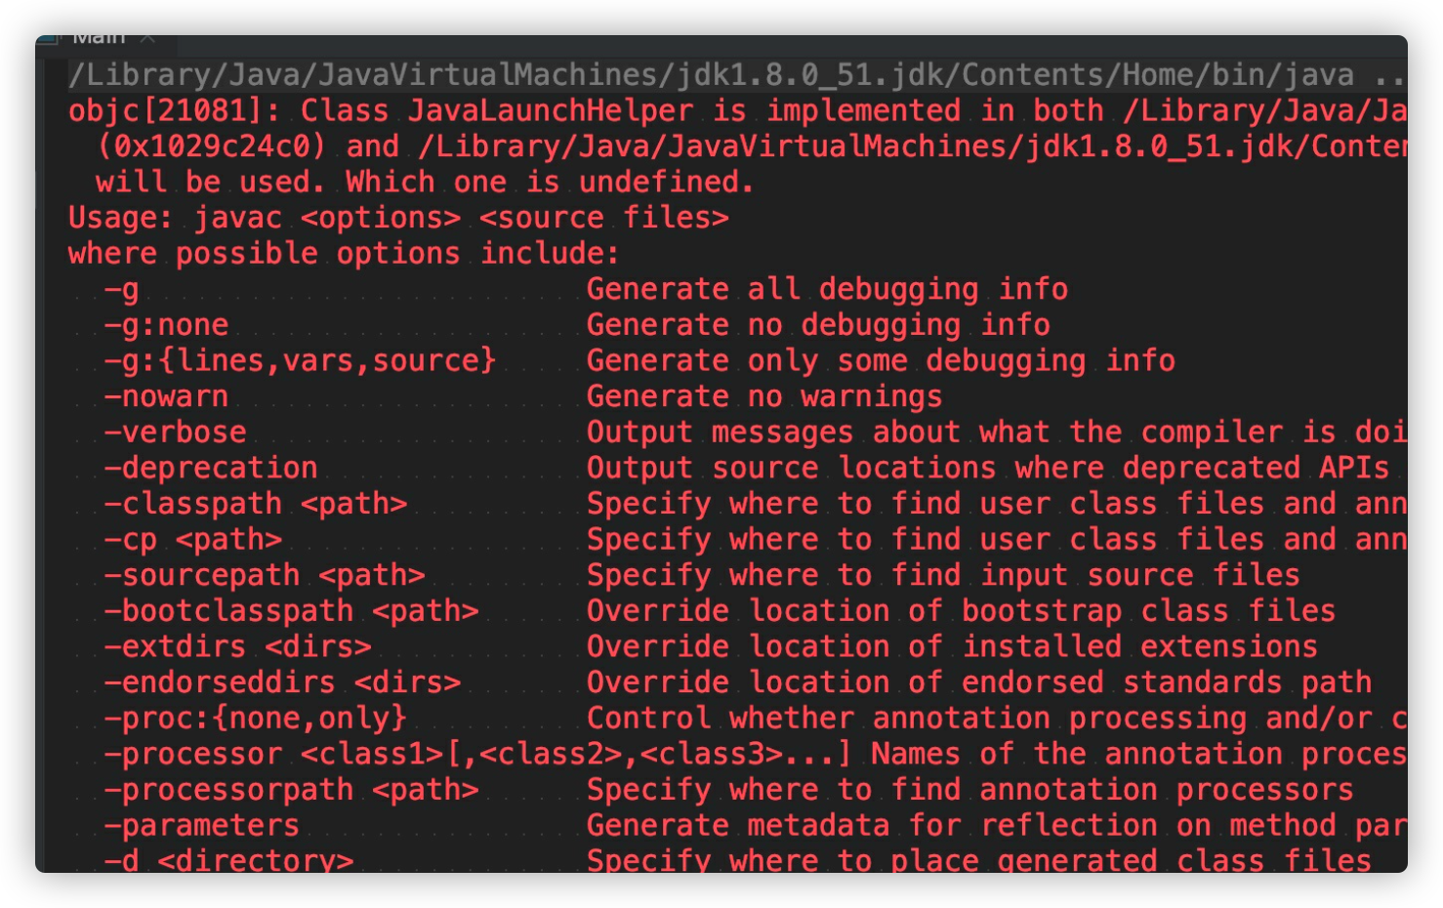Image resolution: width=1443 pixels, height=908 pixels.
Task: Click the -g:none option text
Action: point(166,325)
